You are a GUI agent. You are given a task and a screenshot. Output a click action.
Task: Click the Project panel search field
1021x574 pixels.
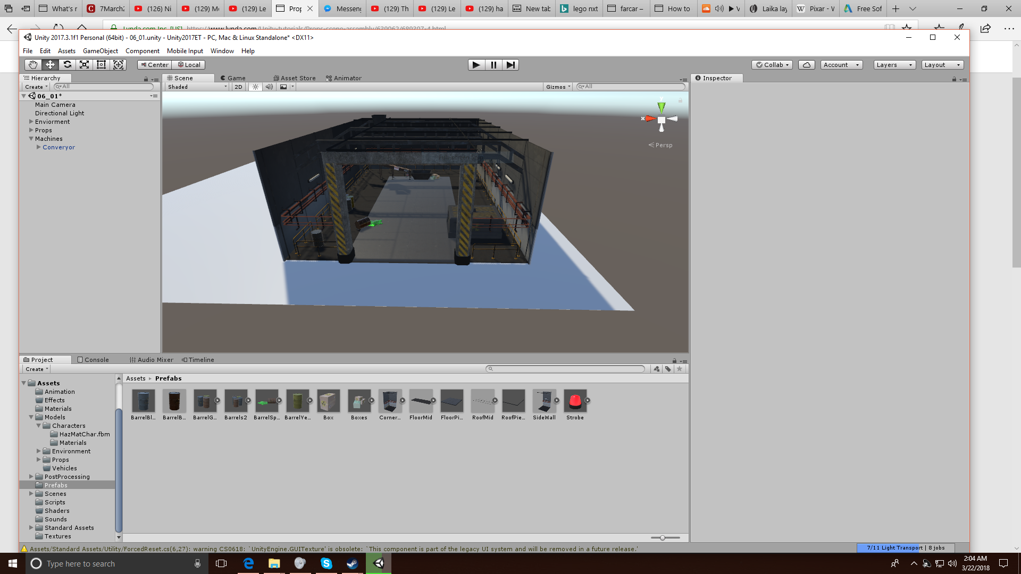(565, 369)
